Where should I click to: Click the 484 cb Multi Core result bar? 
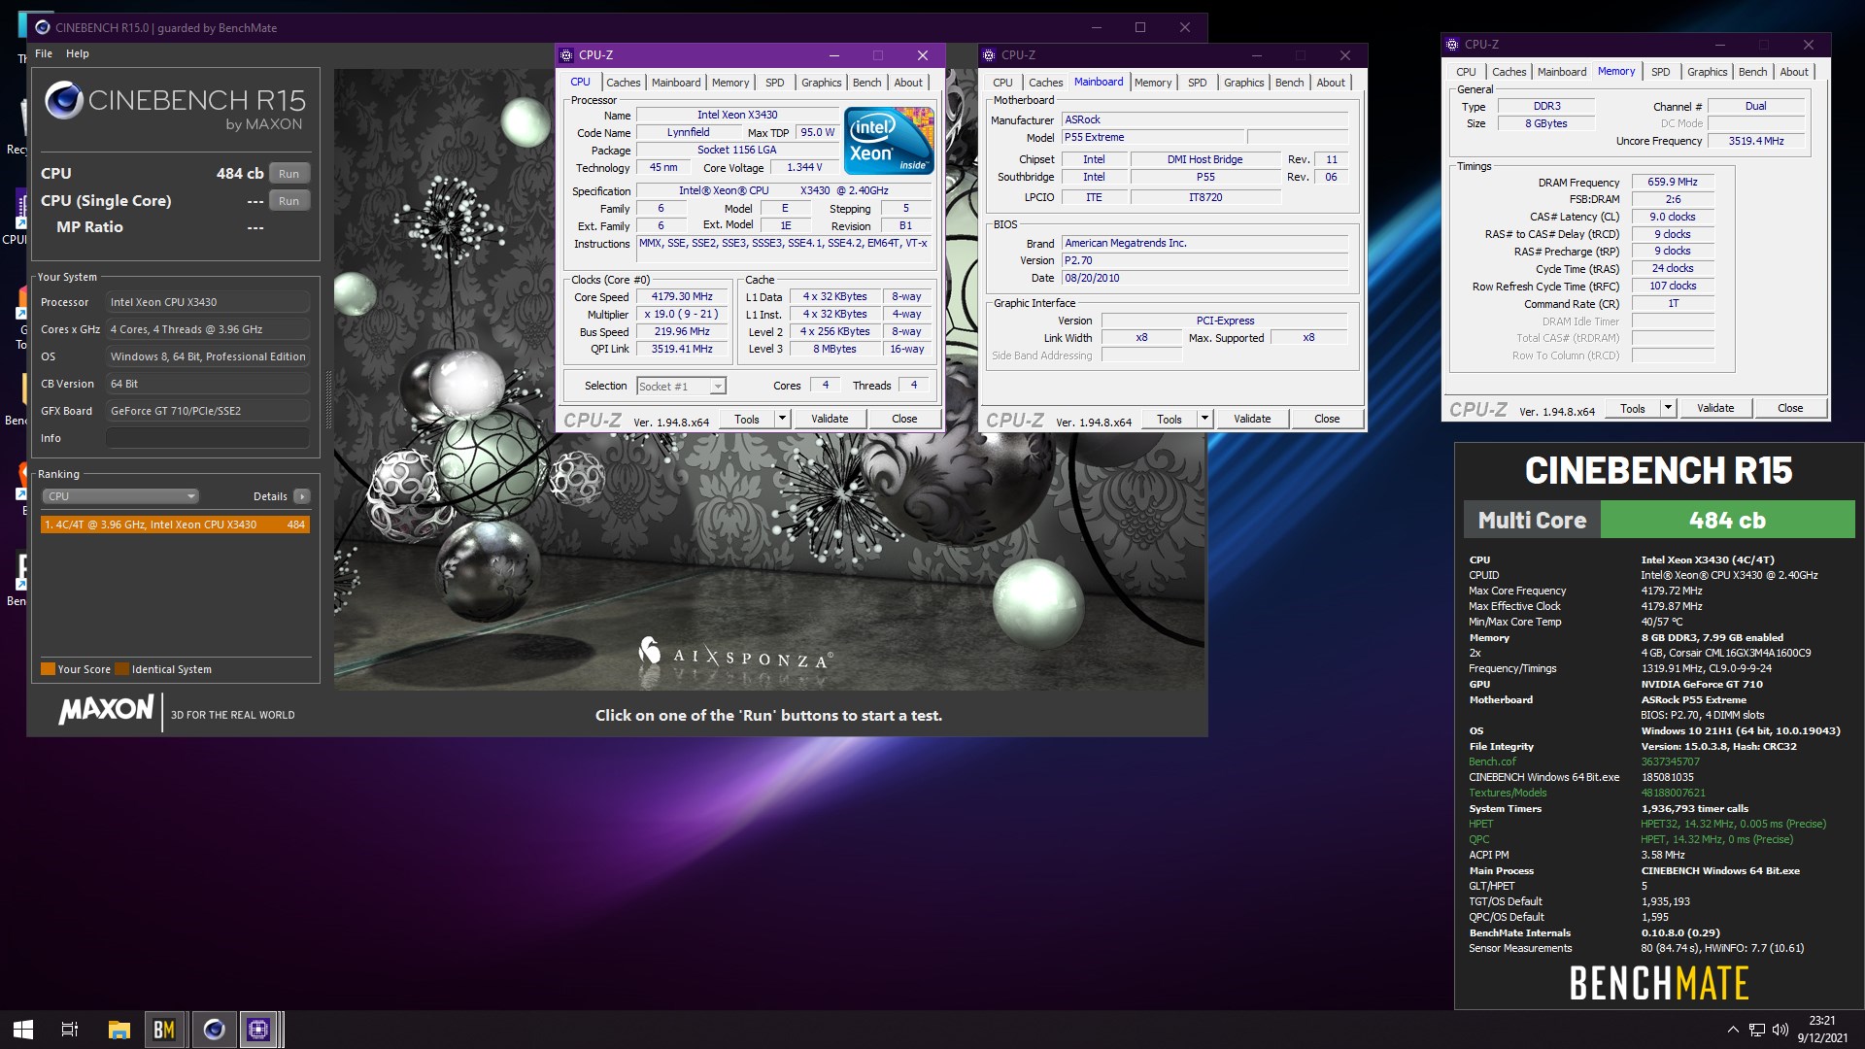(1727, 520)
